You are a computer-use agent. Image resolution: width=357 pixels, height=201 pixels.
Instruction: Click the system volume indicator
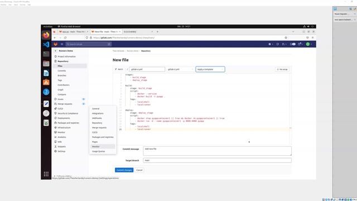pos(308,26)
